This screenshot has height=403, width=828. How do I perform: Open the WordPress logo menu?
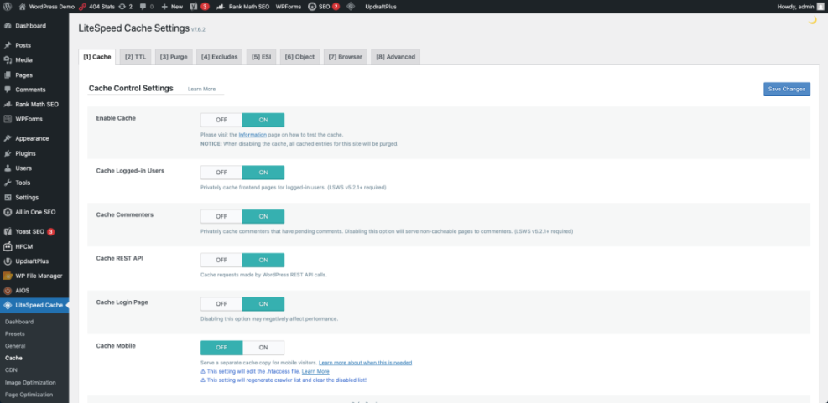tap(8, 7)
